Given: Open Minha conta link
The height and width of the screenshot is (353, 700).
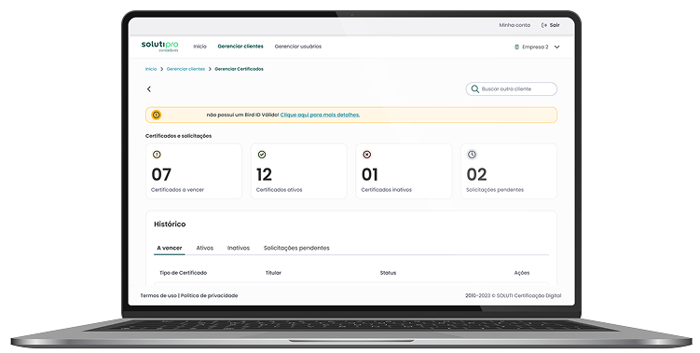Looking at the screenshot, I should [515, 25].
